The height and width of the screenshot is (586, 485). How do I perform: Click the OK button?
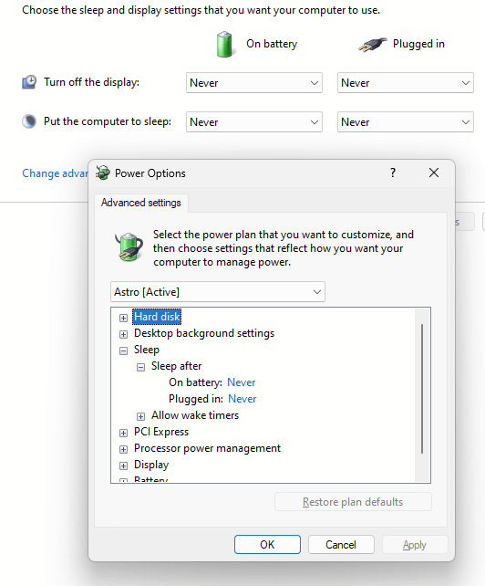[x=267, y=545]
